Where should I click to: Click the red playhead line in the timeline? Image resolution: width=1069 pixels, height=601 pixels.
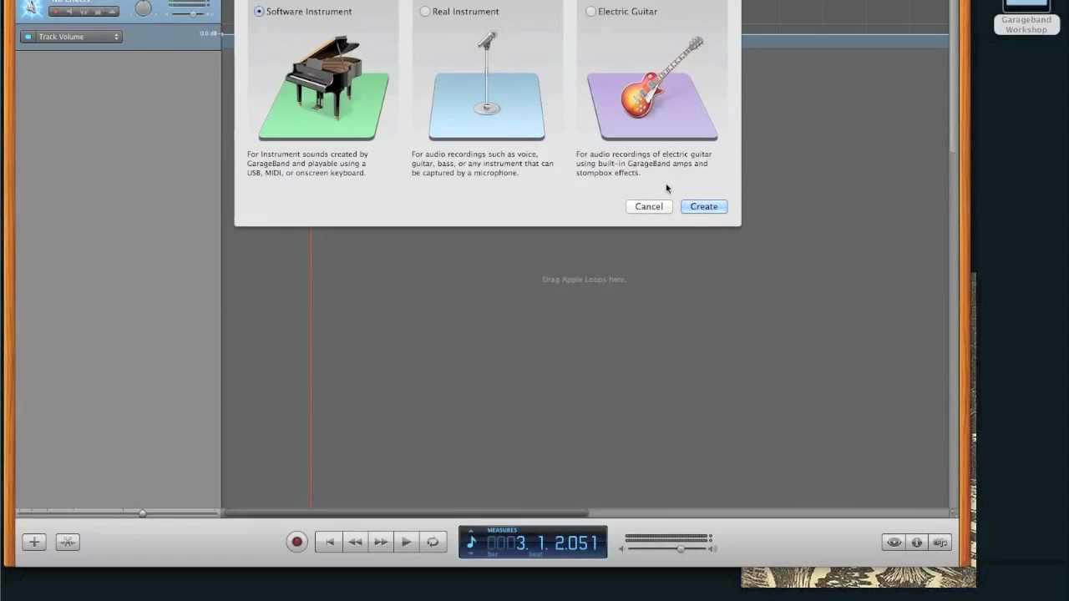311,367
